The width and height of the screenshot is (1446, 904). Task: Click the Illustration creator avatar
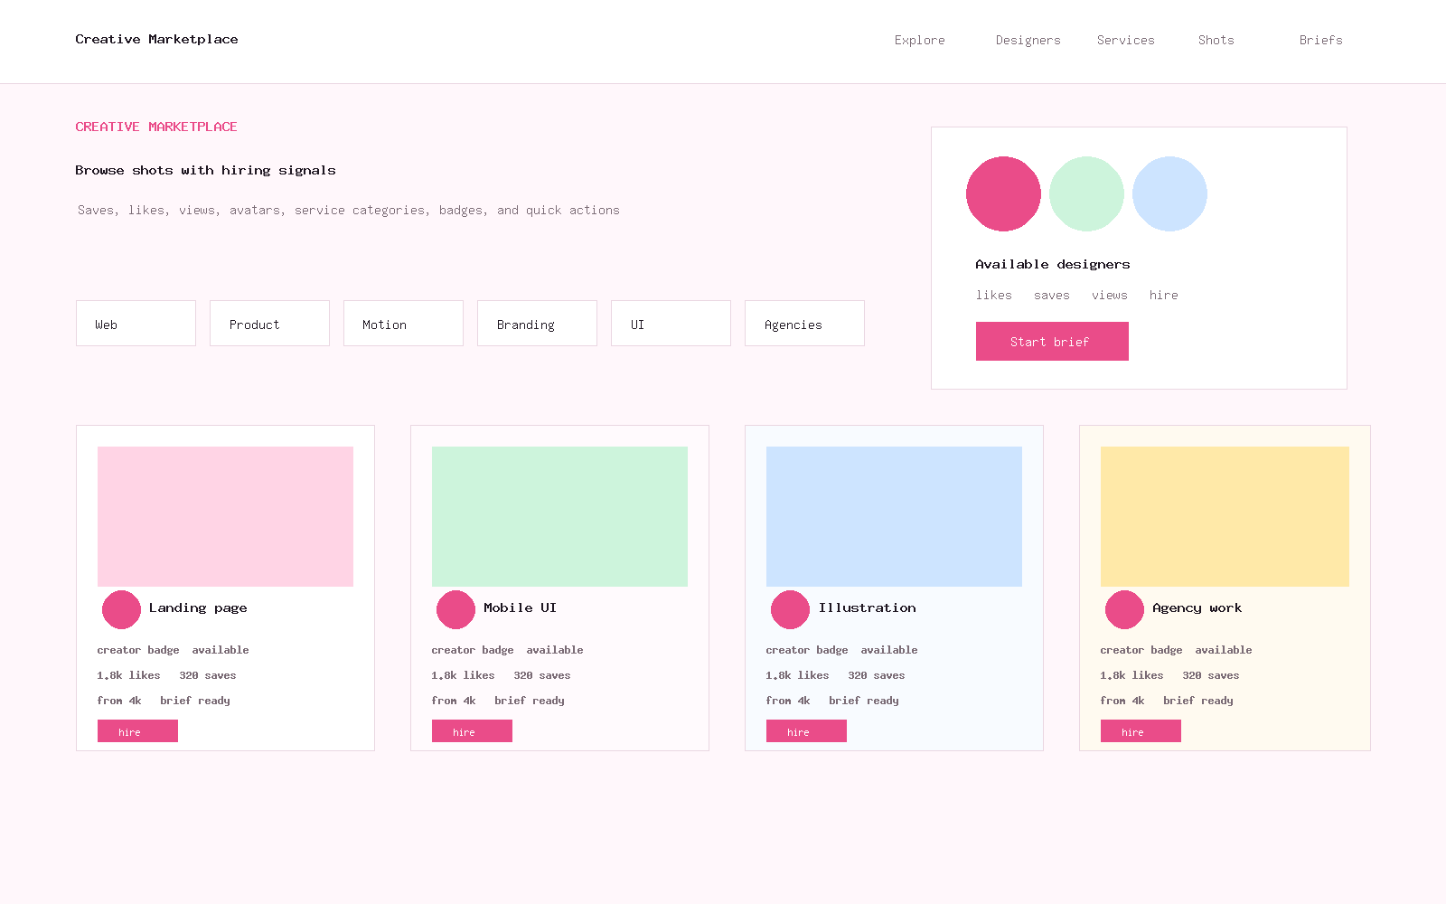pos(790,609)
